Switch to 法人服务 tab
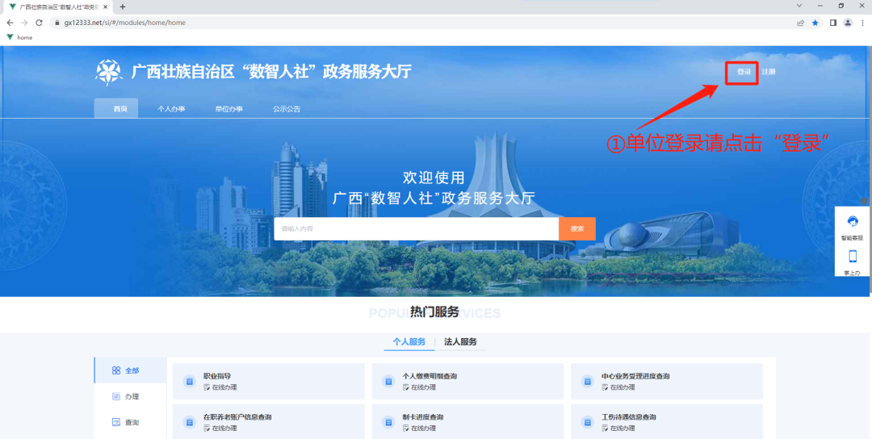The height and width of the screenshot is (439, 872). 460,341
